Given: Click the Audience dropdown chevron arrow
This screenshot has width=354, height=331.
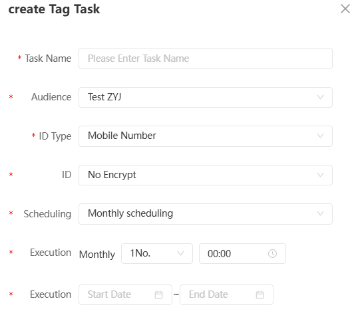Looking at the screenshot, I should (320, 97).
